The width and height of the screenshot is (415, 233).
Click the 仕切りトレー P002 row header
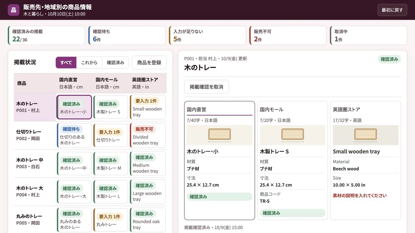click(x=35, y=135)
